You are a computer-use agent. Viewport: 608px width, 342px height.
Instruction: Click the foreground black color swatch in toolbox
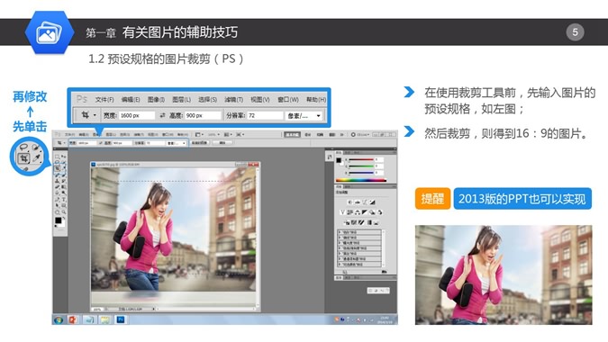(x=58, y=220)
